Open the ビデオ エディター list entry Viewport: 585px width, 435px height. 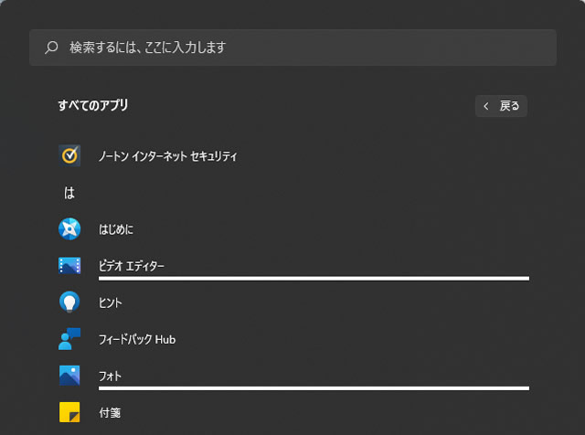pos(132,266)
